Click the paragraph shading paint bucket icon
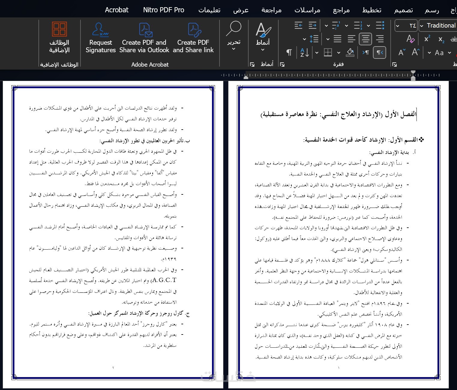Viewport: 457px width, 390px height. pyautogui.click(x=350, y=53)
